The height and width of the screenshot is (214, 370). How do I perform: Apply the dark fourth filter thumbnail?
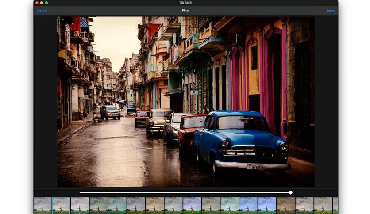pyautogui.click(x=99, y=206)
